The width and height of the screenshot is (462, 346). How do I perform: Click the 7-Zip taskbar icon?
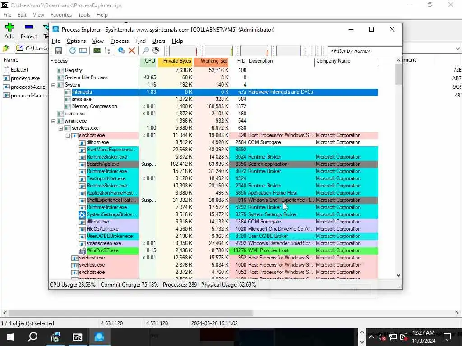point(77,337)
